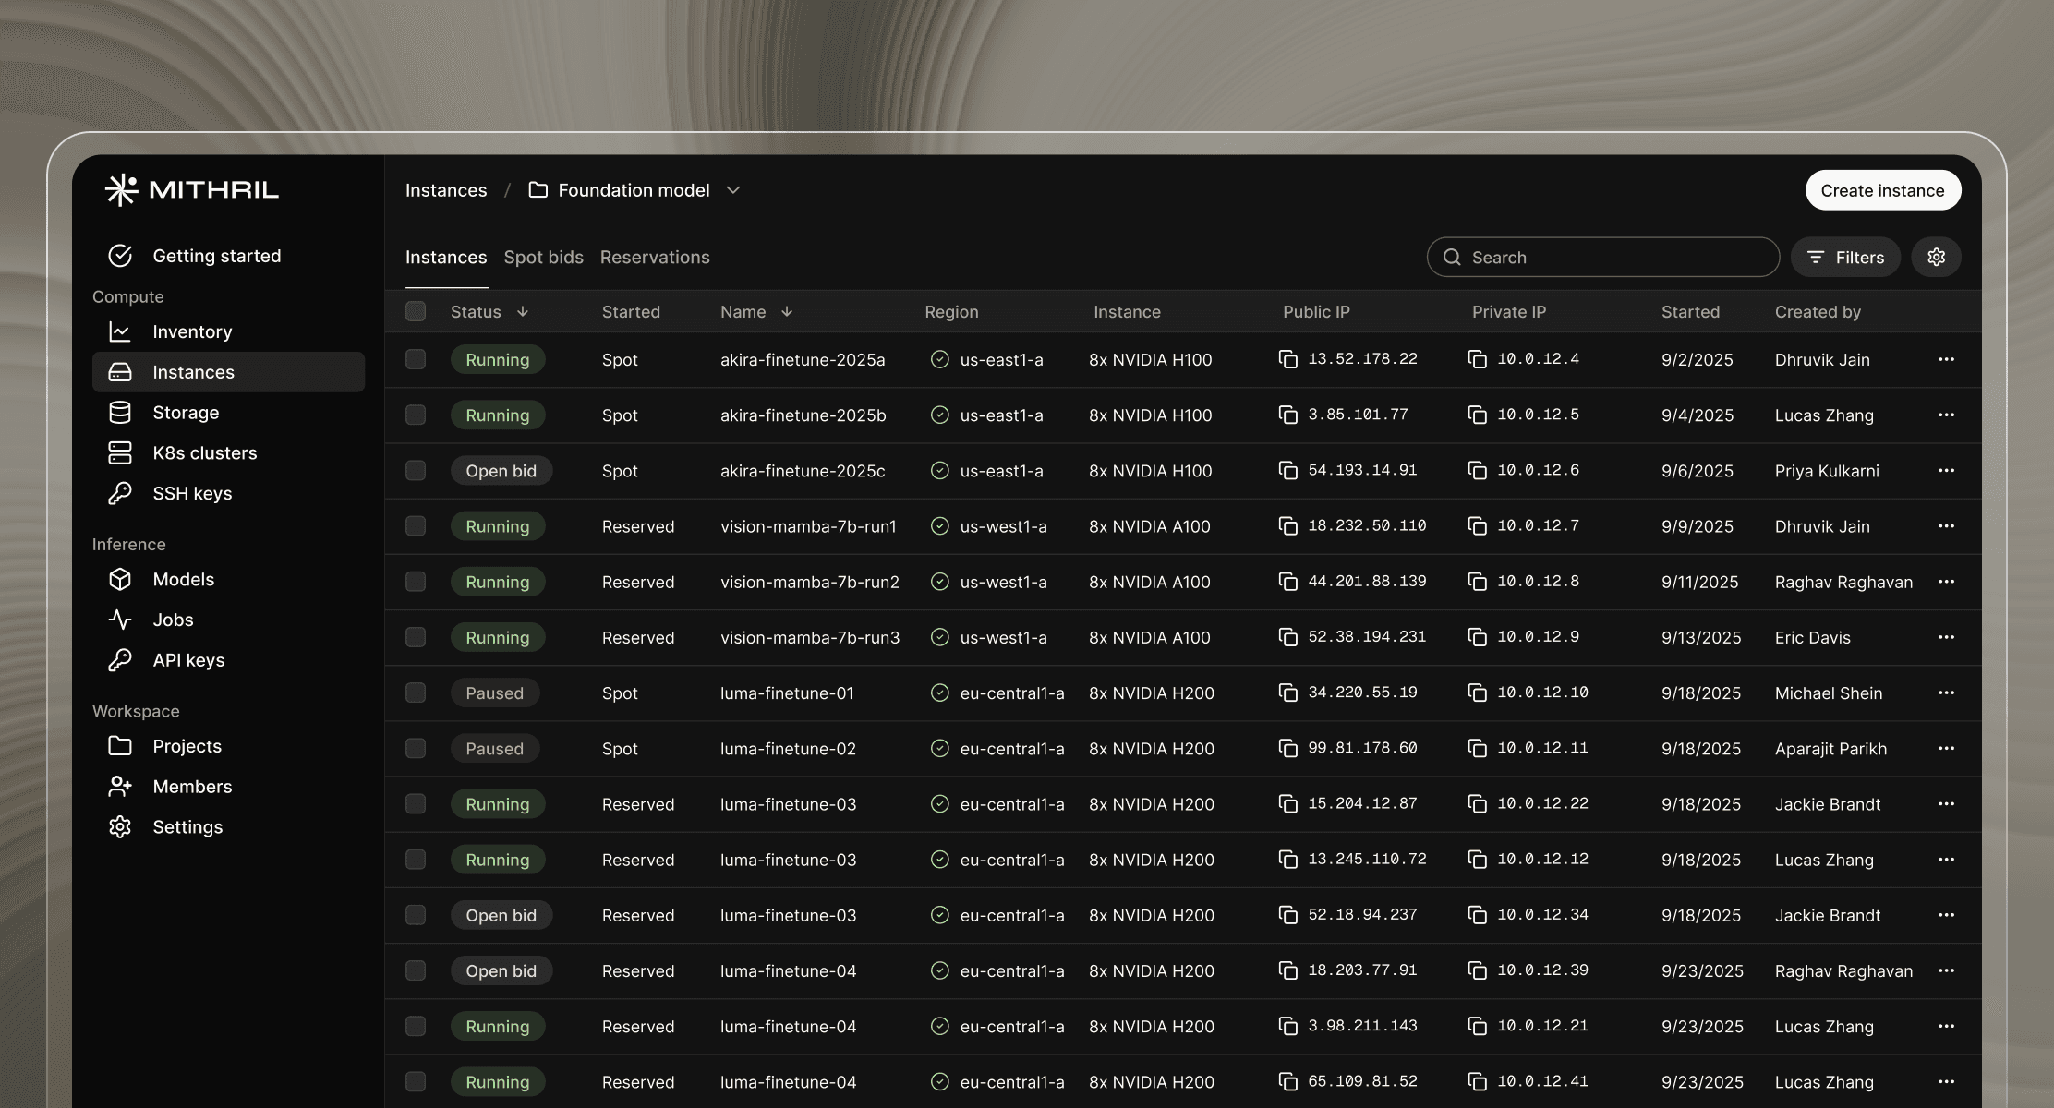
Task: Copy private IP 10.0.12.7
Action: (x=1477, y=526)
